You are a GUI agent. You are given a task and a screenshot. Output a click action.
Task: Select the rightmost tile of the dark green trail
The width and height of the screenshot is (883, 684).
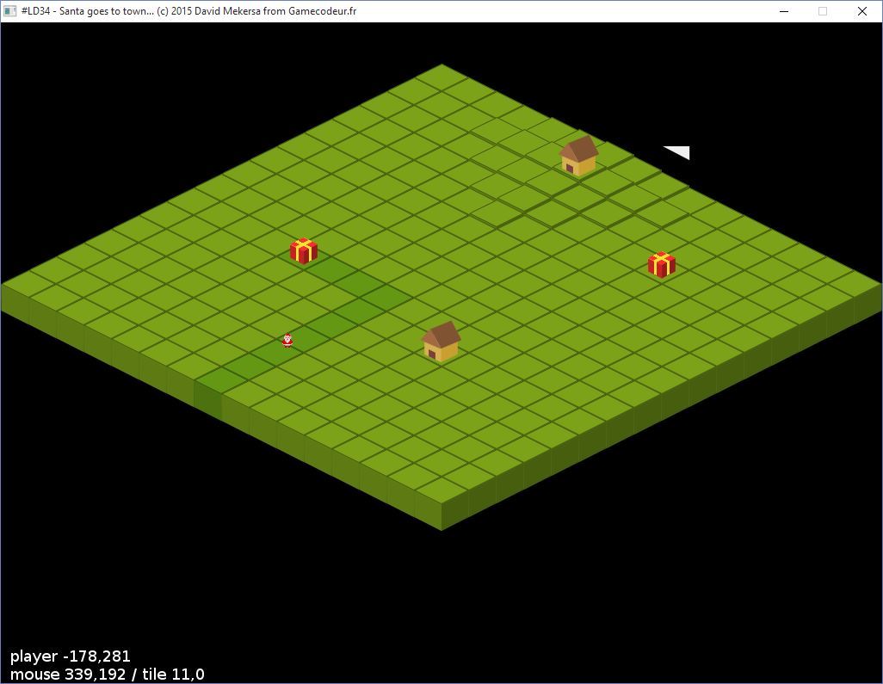(386, 297)
